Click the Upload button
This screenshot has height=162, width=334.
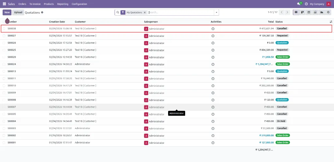tap(18, 12)
